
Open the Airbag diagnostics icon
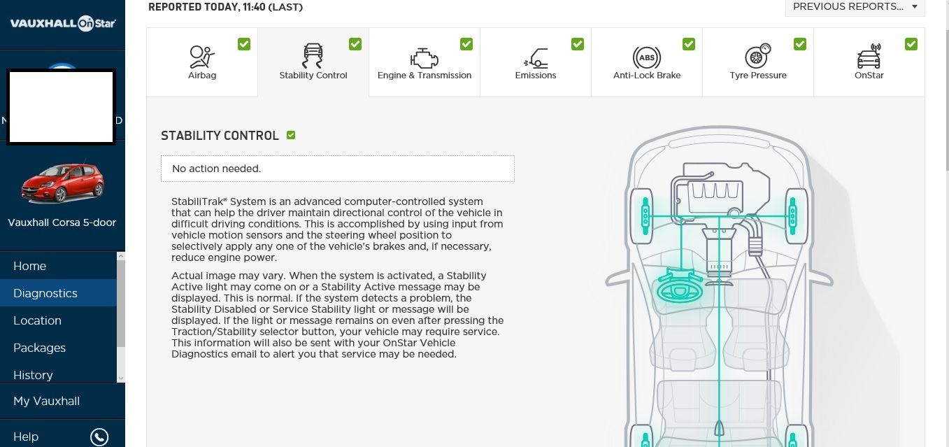tap(201, 56)
